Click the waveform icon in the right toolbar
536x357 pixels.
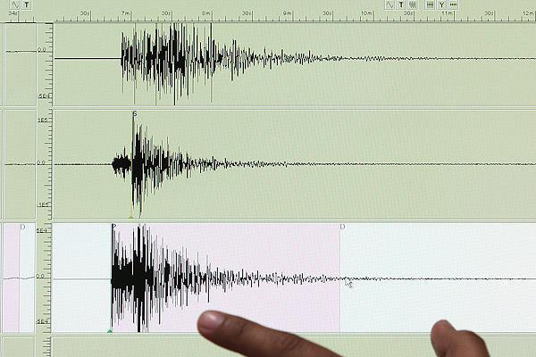coord(390,4)
